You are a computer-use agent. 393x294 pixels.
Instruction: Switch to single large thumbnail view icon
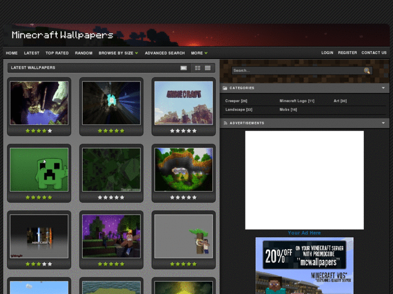click(x=183, y=68)
